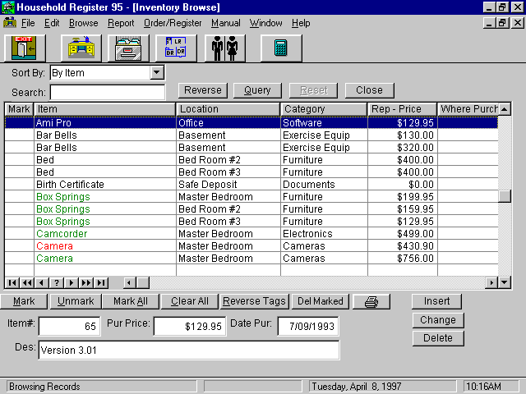Click the printer icon button
This screenshot has width=526, height=394.
[x=371, y=301]
